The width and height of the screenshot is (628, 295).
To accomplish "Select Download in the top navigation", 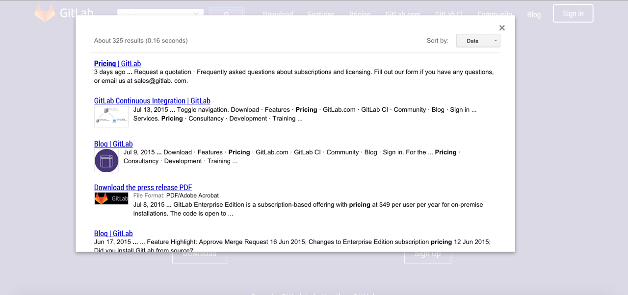I will coord(278,14).
